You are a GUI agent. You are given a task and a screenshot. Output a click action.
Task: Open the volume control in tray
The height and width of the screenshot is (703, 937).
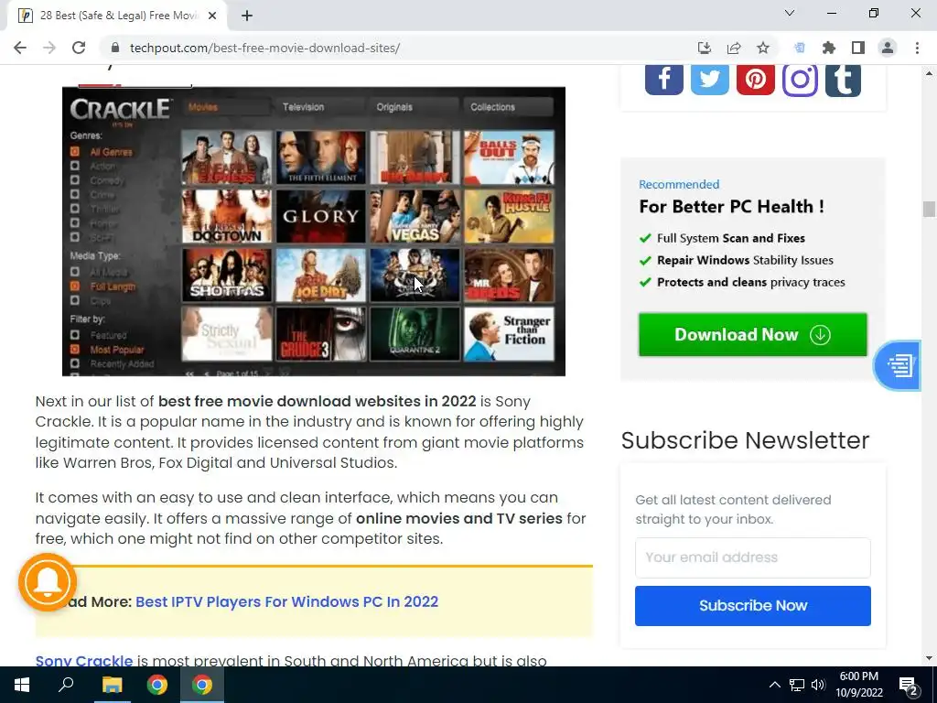(818, 685)
